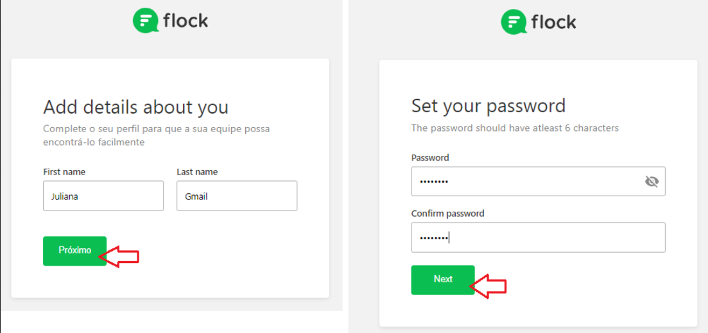Click the First name label
The image size is (708, 333).
pos(64,172)
